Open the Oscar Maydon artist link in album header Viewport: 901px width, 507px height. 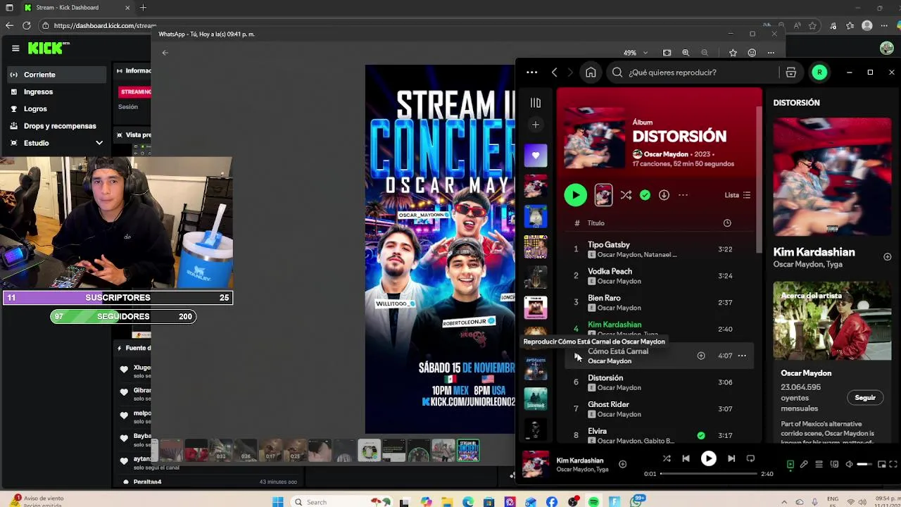665,154
